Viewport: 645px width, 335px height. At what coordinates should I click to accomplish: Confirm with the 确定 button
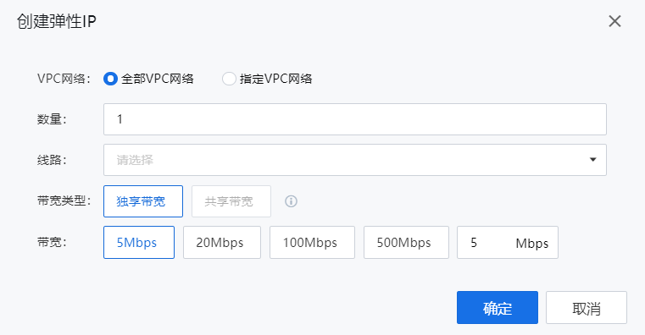[498, 307]
